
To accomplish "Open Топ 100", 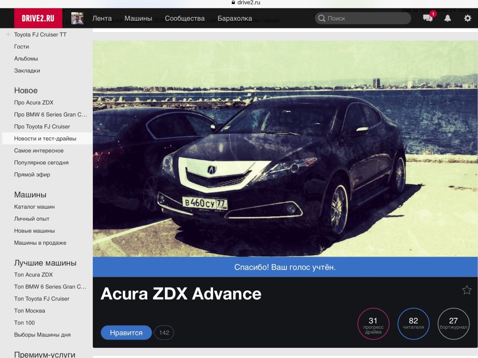I will click(24, 323).
